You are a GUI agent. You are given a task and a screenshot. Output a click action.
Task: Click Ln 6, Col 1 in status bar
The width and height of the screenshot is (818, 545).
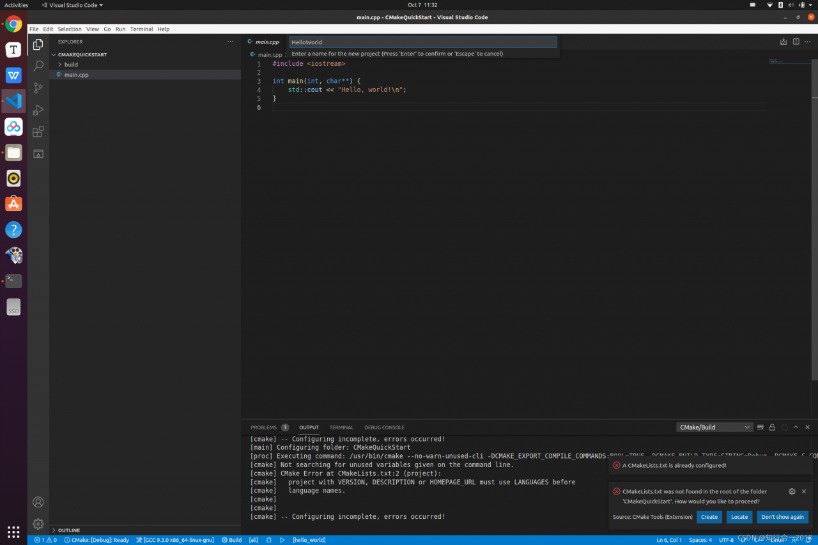[x=669, y=540]
